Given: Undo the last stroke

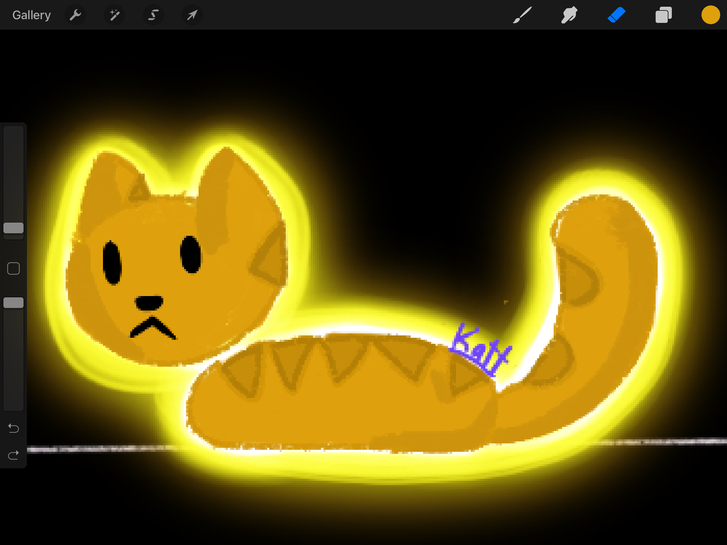Looking at the screenshot, I should (13, 428).
